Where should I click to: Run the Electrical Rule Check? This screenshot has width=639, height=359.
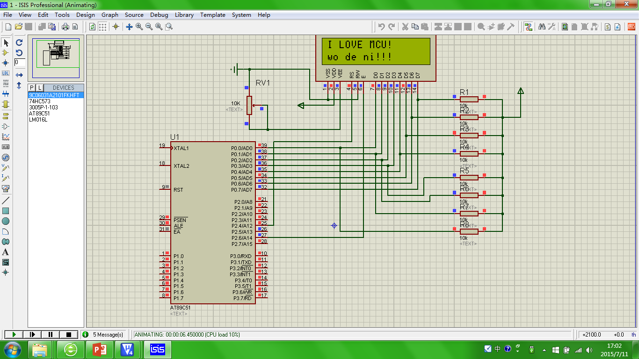(x=617, y=27)
